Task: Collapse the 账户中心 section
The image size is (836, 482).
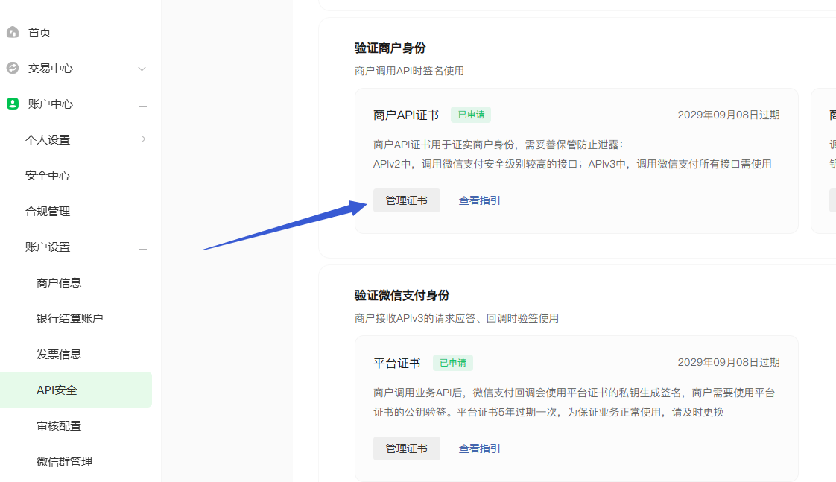Action: (143, 106)
